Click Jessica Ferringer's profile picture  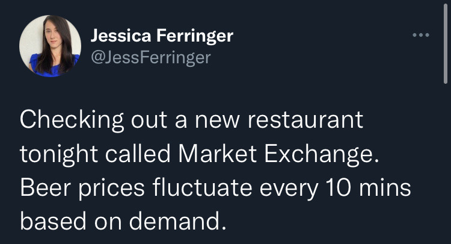[50, 46]
